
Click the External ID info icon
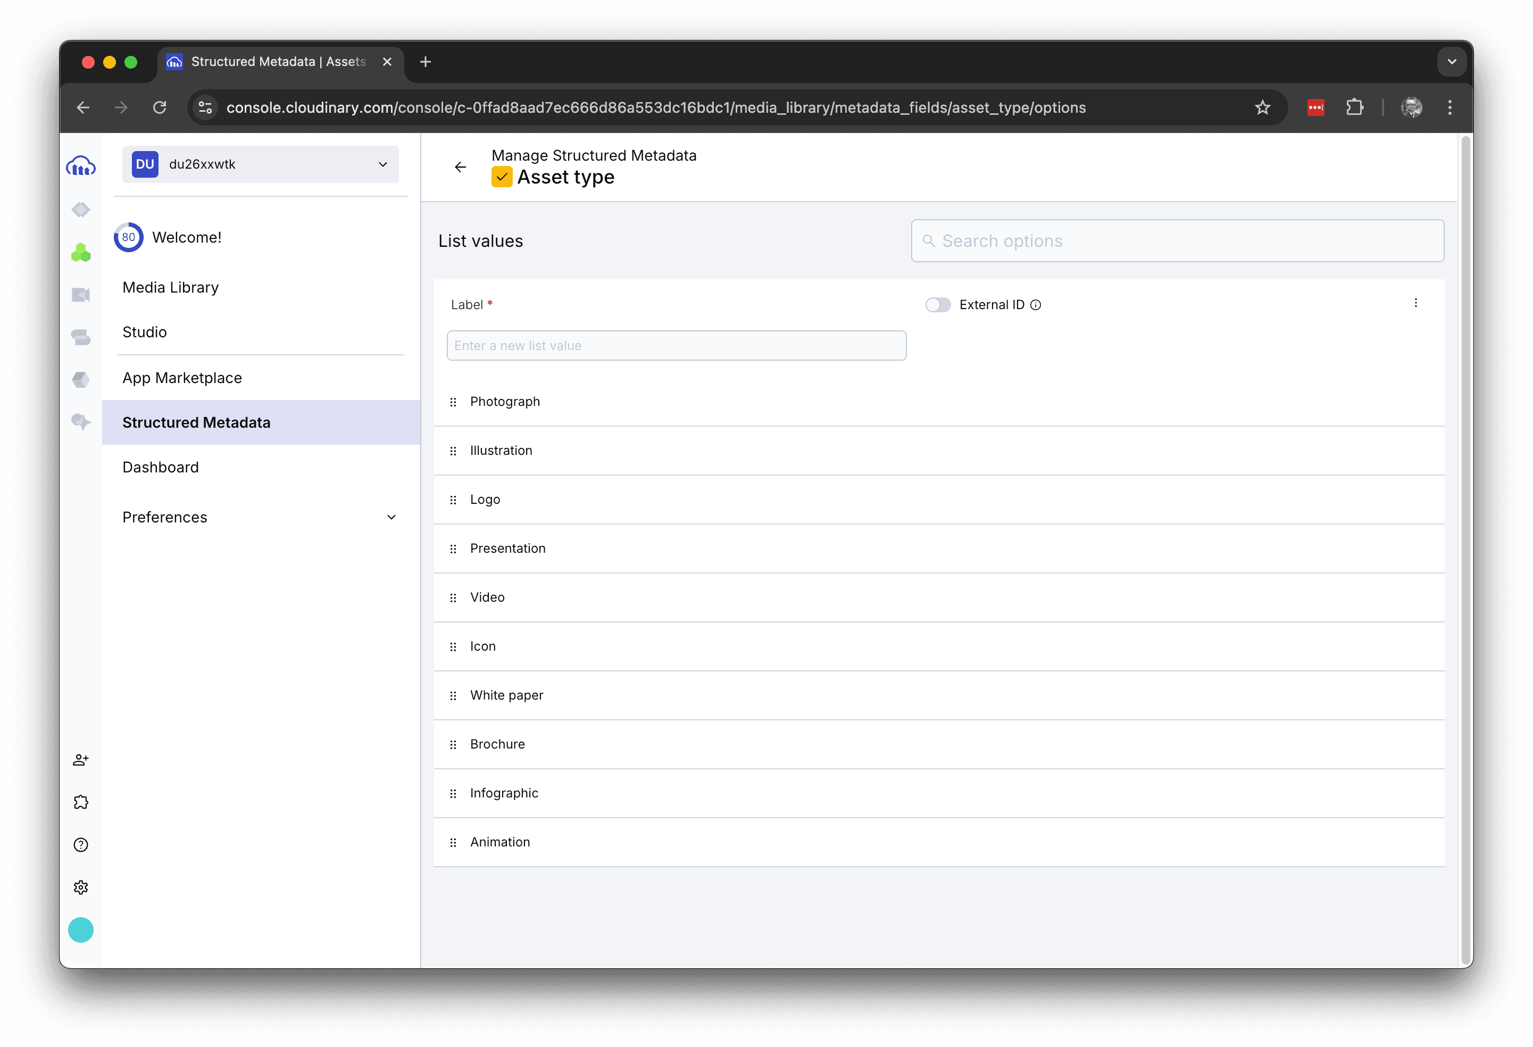point(1036,305)
